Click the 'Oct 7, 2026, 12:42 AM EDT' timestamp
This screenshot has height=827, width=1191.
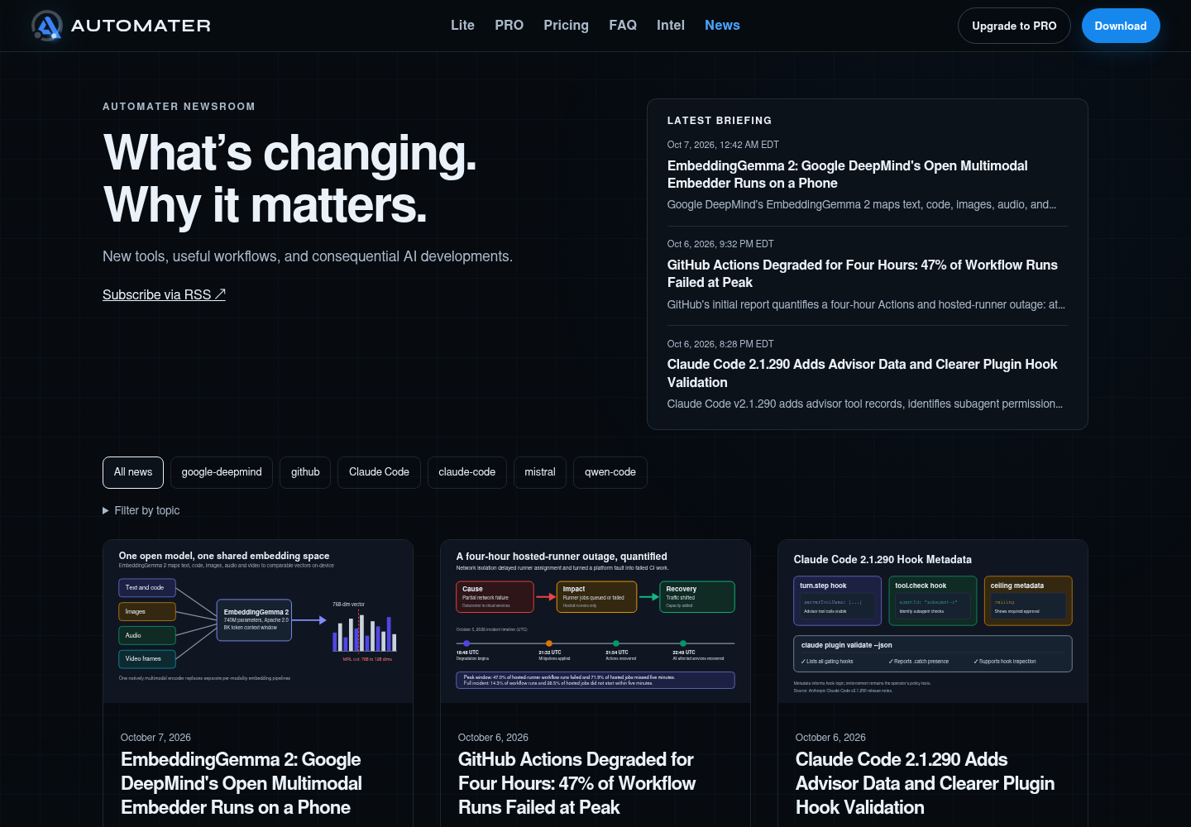[723, 145]
